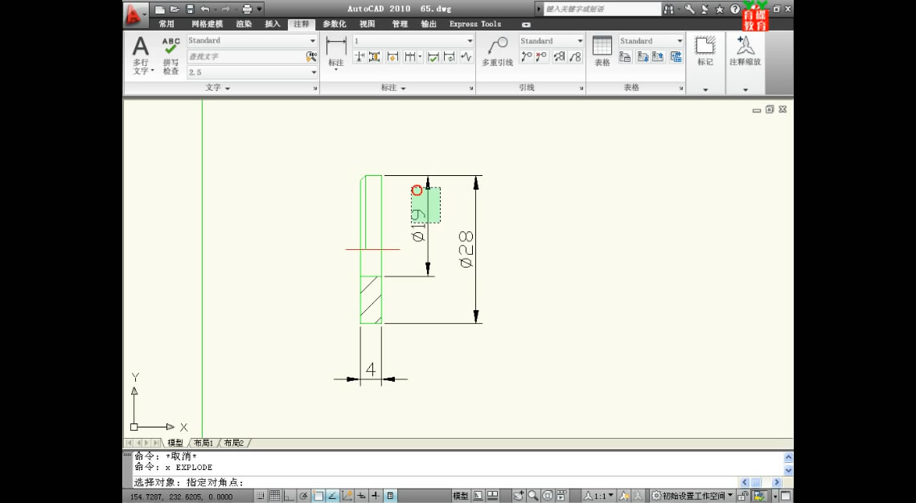Click the find text search icon
Viewport: 916px width, 503px height.
pos(311,56)
